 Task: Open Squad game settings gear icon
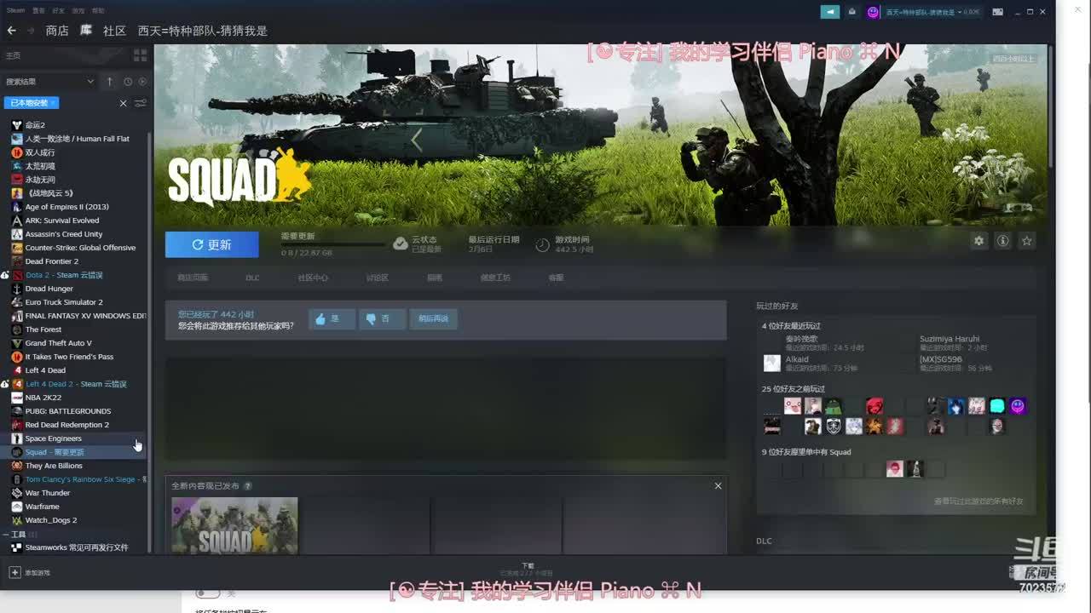pos(978,241)
